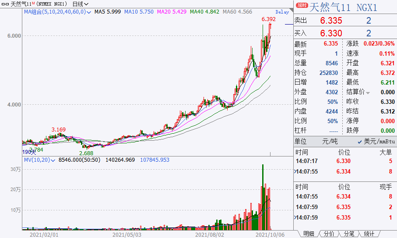
Task: Select the 14:07:59 trade row with volume 1
Action: click(x=344, y=217)
